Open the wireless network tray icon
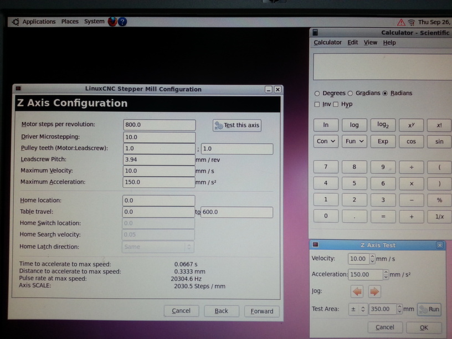Image resolution: width=452 pixels, height=339 pixels. pos(412,23)
